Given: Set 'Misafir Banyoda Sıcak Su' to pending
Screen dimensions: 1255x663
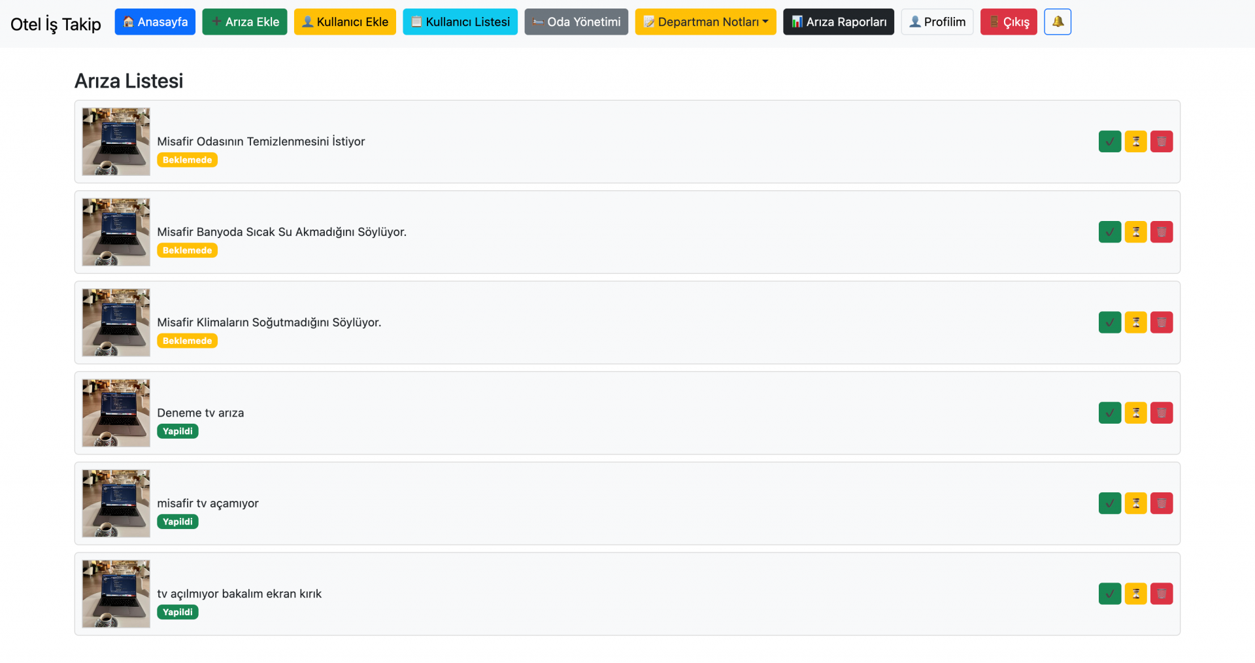Looking at the screenshot, I should [1135, 232].
